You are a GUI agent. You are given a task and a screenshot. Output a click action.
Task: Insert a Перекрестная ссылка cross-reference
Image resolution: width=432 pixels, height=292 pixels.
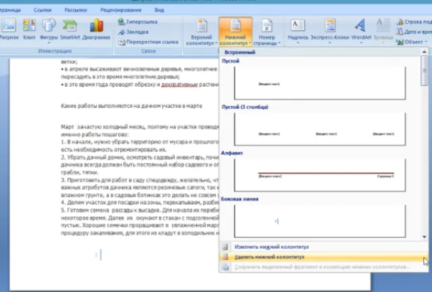pos(148,42)
